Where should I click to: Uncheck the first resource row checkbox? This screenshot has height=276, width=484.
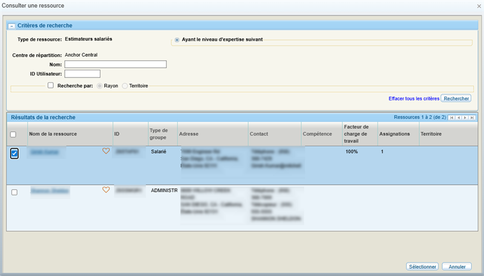pos(15,154)
